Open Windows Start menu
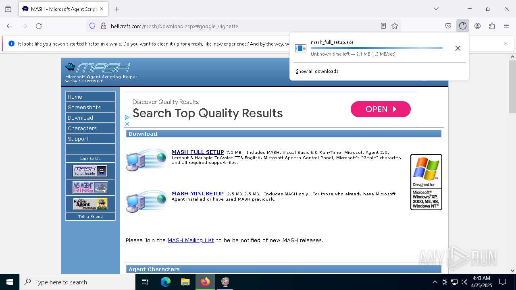 [x=10, y=282]
